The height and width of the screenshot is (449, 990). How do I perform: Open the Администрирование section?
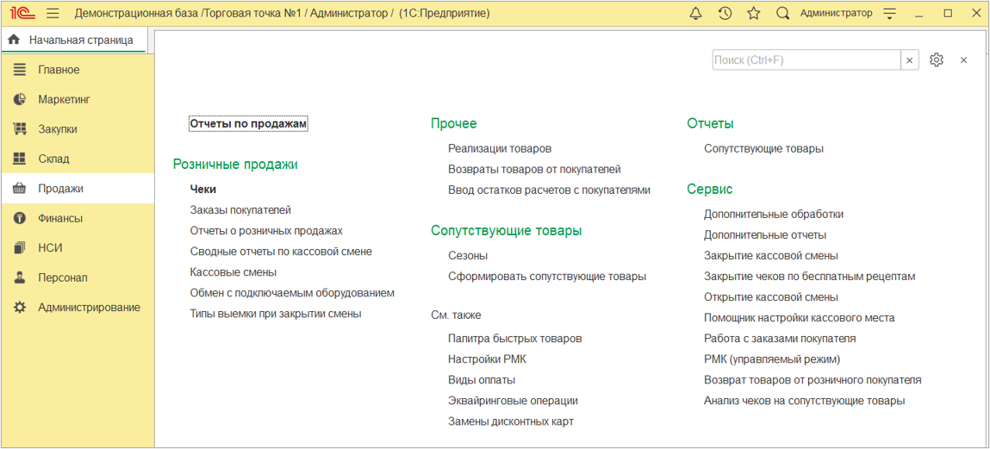click(77, 308)
